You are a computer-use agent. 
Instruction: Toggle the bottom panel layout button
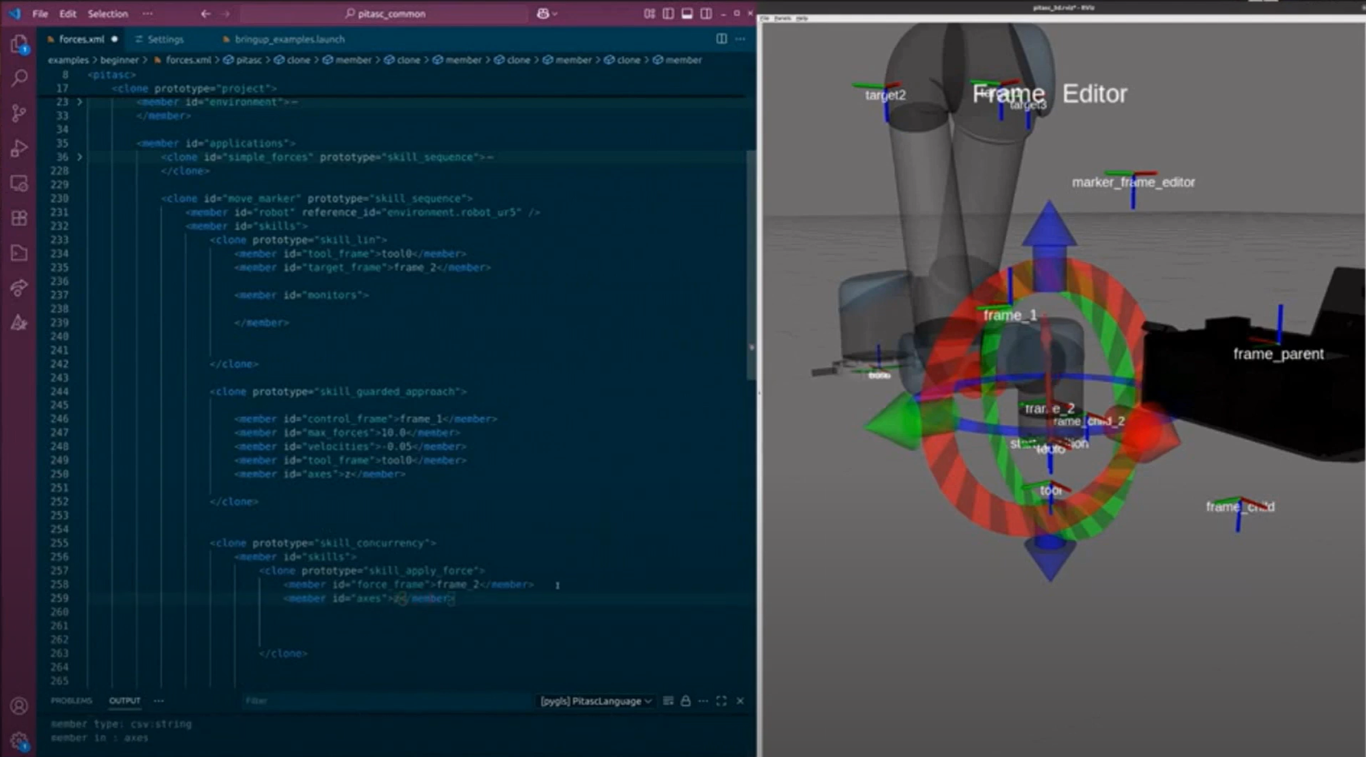point(687,14)
